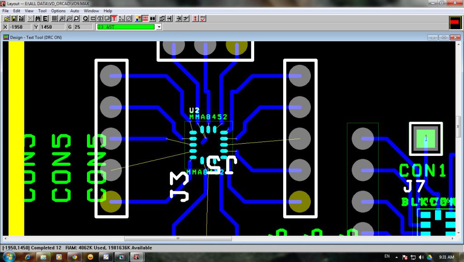Click the Zoom In magnifier icon
Image resolution: width=464 pixels, height=262 pixels.
pyautogui.click(x=62, y=18)
